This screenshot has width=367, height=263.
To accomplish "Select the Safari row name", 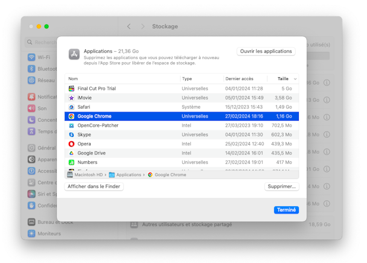I will pos(84,107).
